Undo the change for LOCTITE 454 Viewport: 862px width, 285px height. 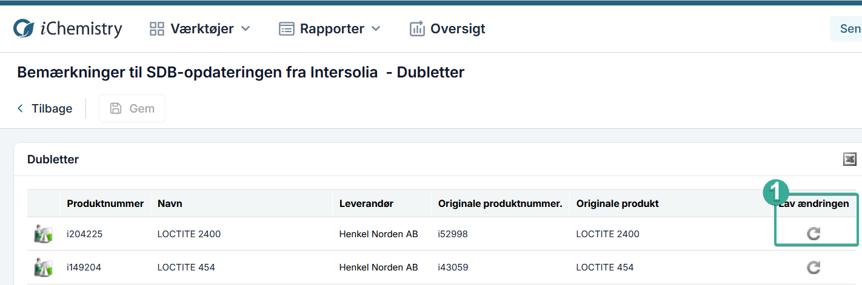coord(814,267)
